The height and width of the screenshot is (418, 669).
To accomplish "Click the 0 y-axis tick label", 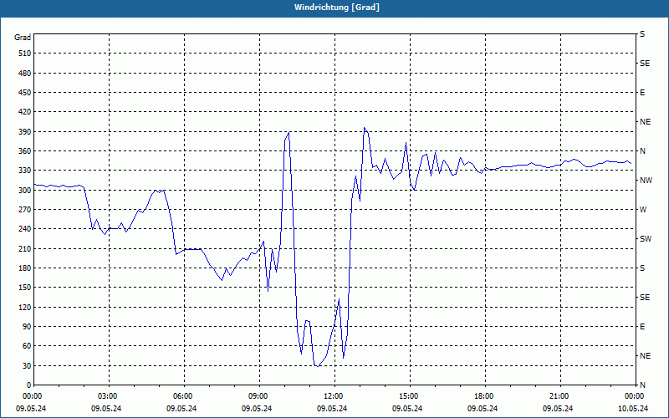I will [x=28, y=385].
